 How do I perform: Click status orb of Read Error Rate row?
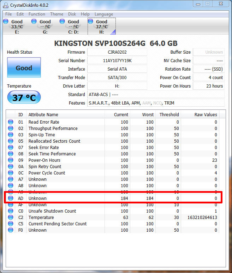click(x=11, y=122)
